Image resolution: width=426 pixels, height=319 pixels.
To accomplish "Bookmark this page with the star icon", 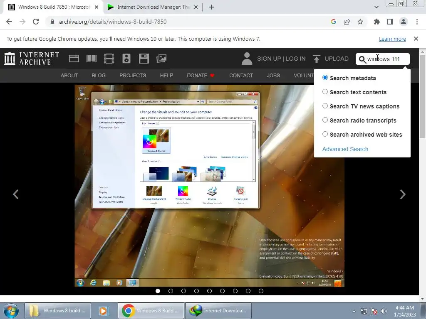I will tap(360, 22).
